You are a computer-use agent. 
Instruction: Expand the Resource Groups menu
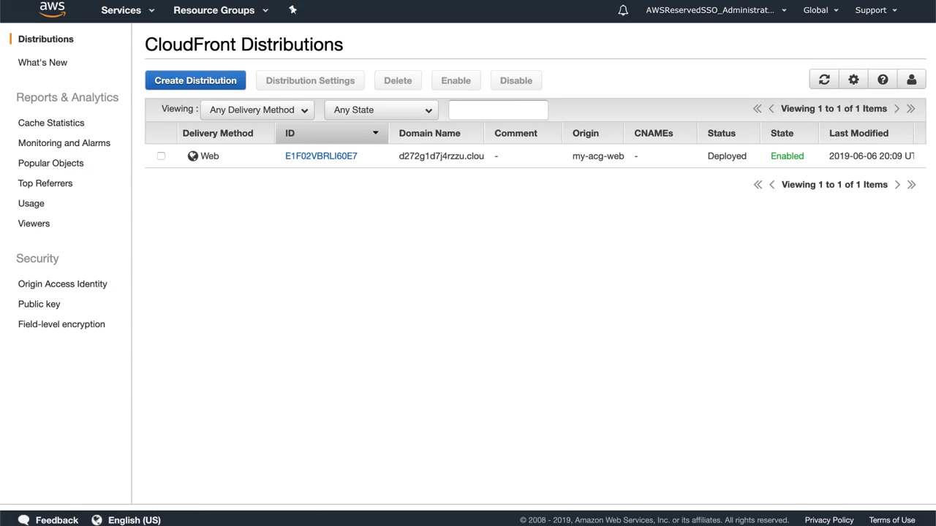[x=221, y=10]
